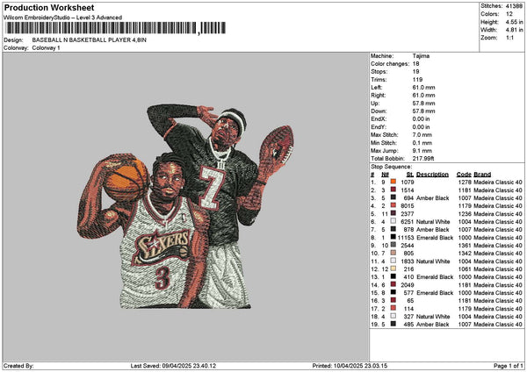
Task: Click the barcode under the title
Action: [x=116, y=28]
